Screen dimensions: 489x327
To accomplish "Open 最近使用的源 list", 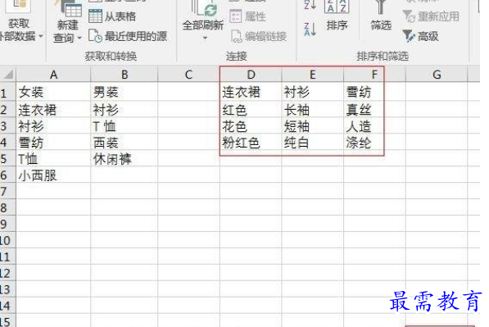I will click(128, 36).
